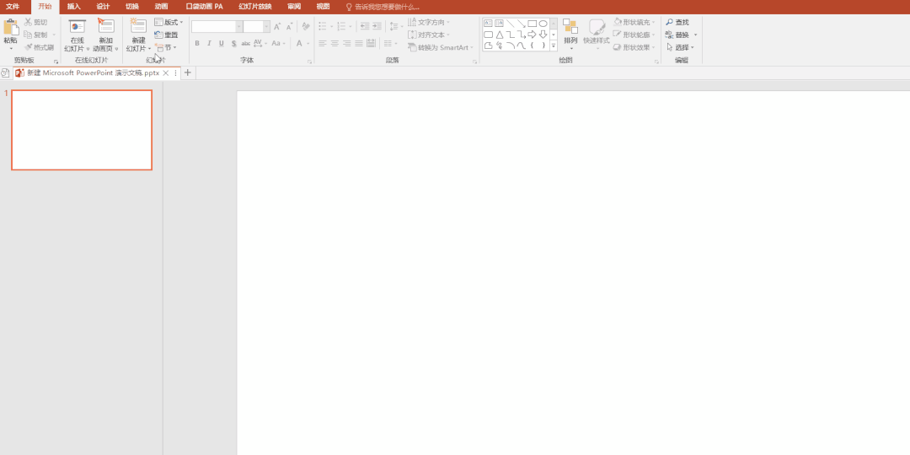
Task: Select the rectangle shape in gallery
Action: 533,24
